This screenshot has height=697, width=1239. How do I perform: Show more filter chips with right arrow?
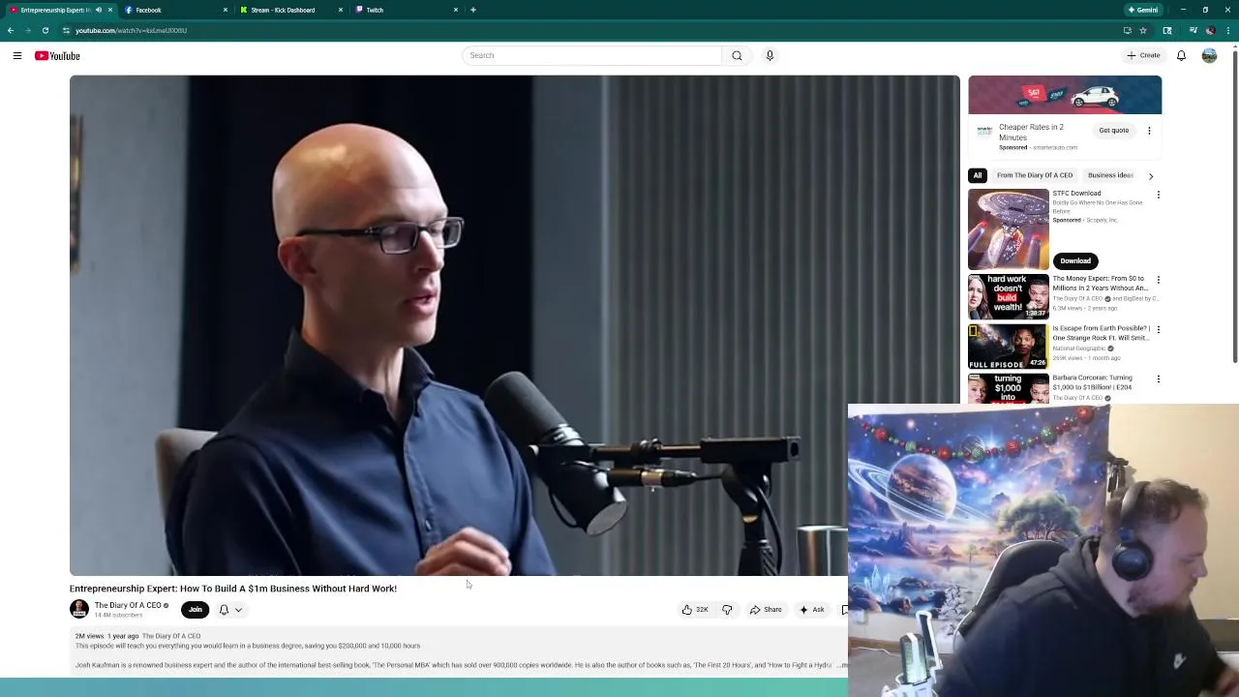pos(1150,176)
